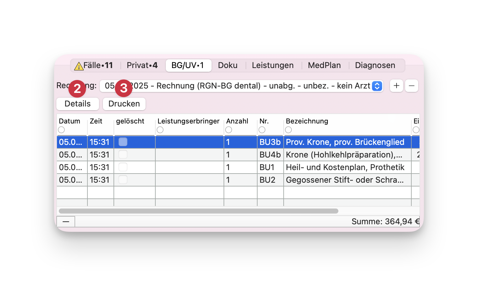
Task: Select 'Gegossener Stift- oder Schra...' cell
Action: [x=347, y=180]
